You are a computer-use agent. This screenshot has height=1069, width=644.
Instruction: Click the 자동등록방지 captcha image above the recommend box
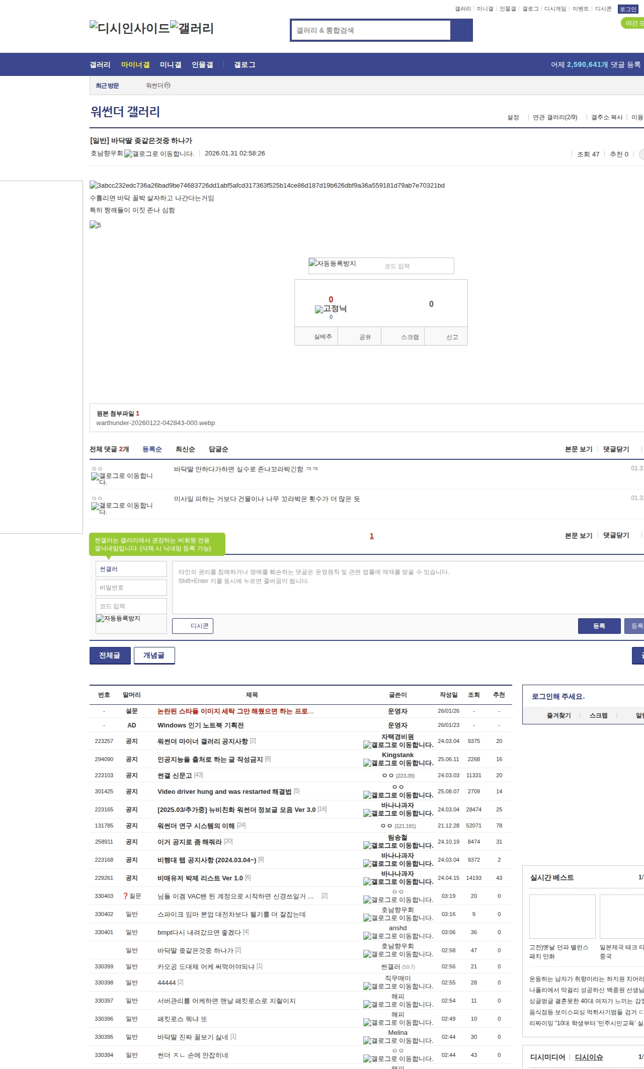(x=333, y=264)
